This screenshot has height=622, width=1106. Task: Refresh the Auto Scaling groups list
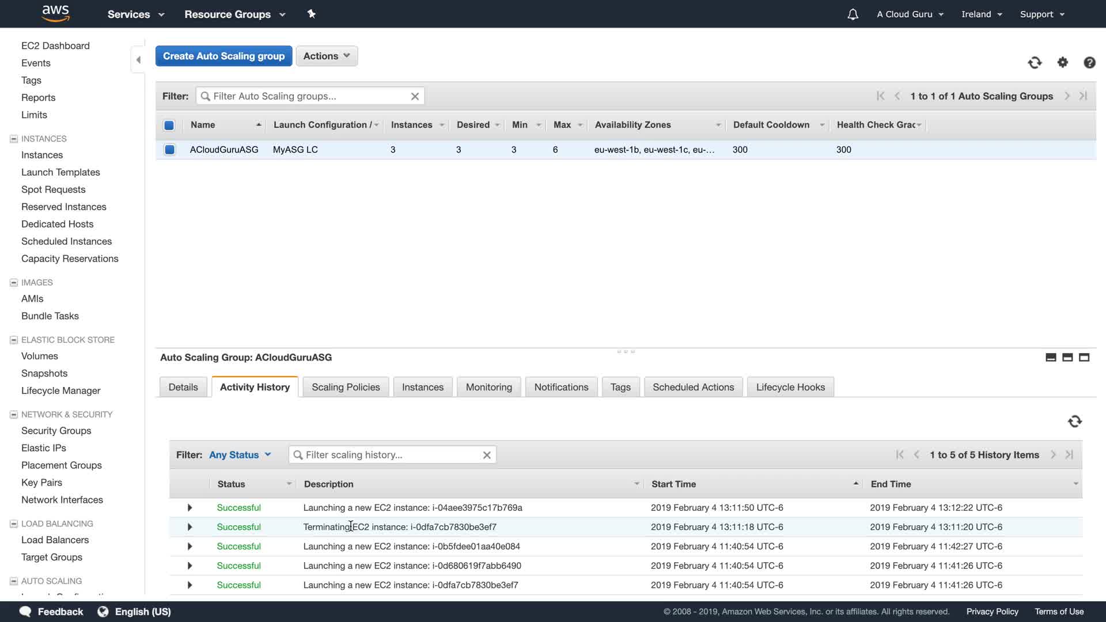(x=1035, y=62)
